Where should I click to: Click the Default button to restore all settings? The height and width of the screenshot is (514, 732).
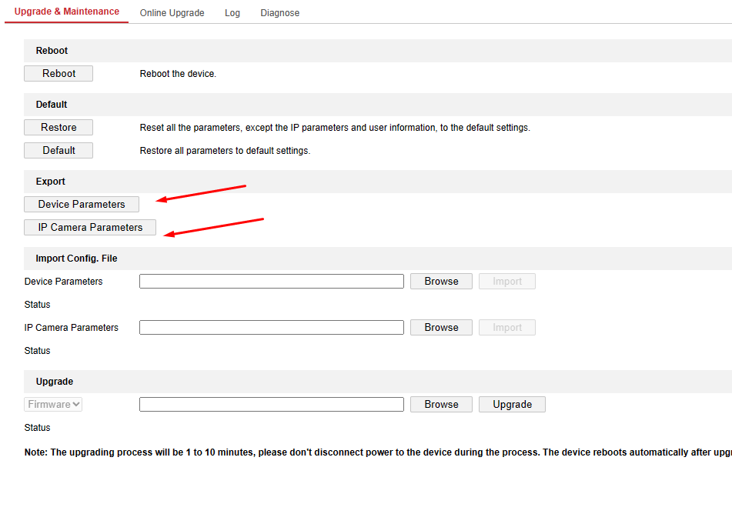[58, 151]
